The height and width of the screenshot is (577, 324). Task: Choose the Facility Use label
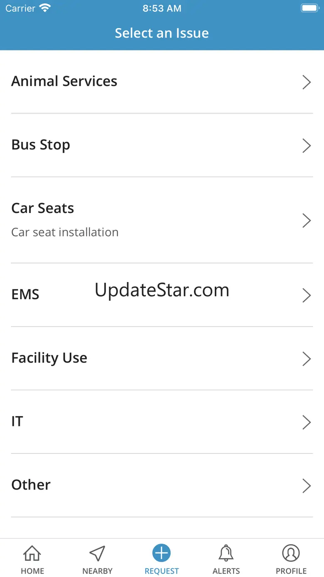(x=49, y=358)
